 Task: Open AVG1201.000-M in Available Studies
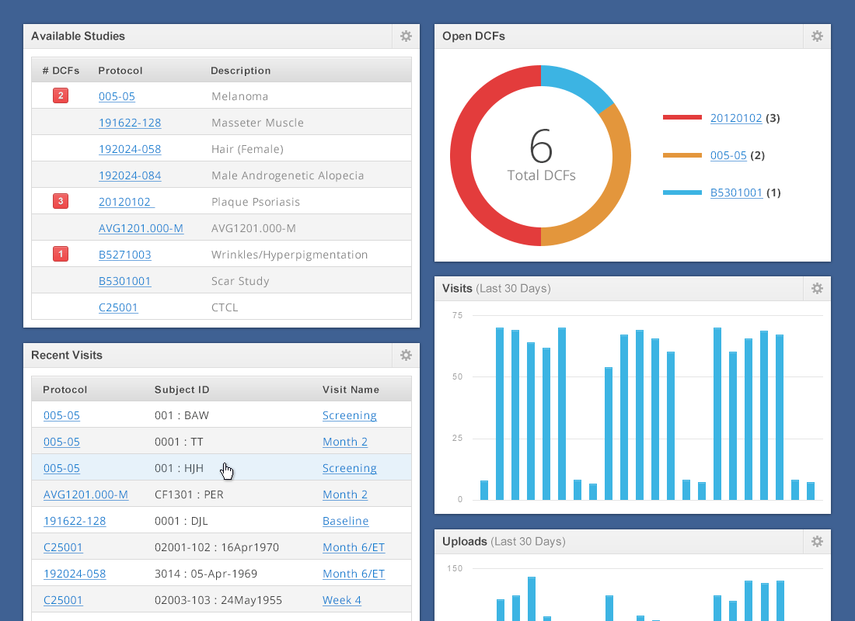click(x=141, y=228)
